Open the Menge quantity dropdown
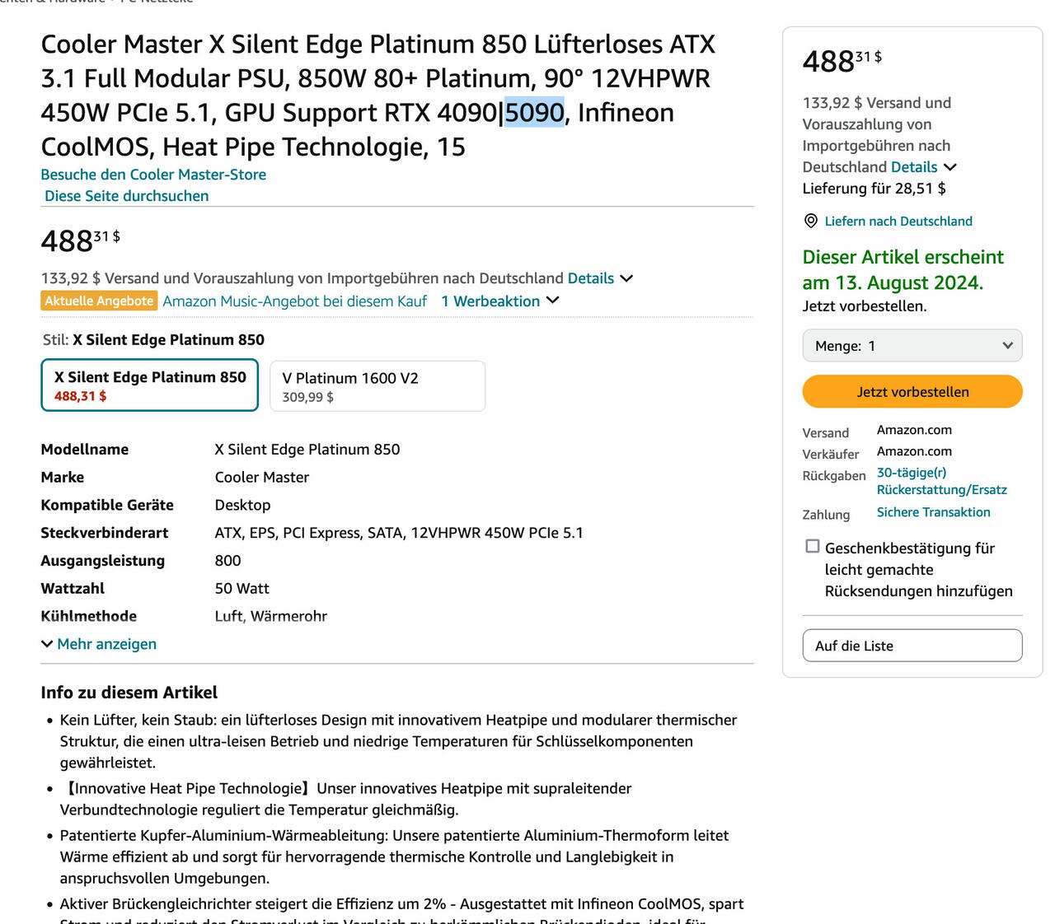 pyautogui.click(x=912, y=346)
